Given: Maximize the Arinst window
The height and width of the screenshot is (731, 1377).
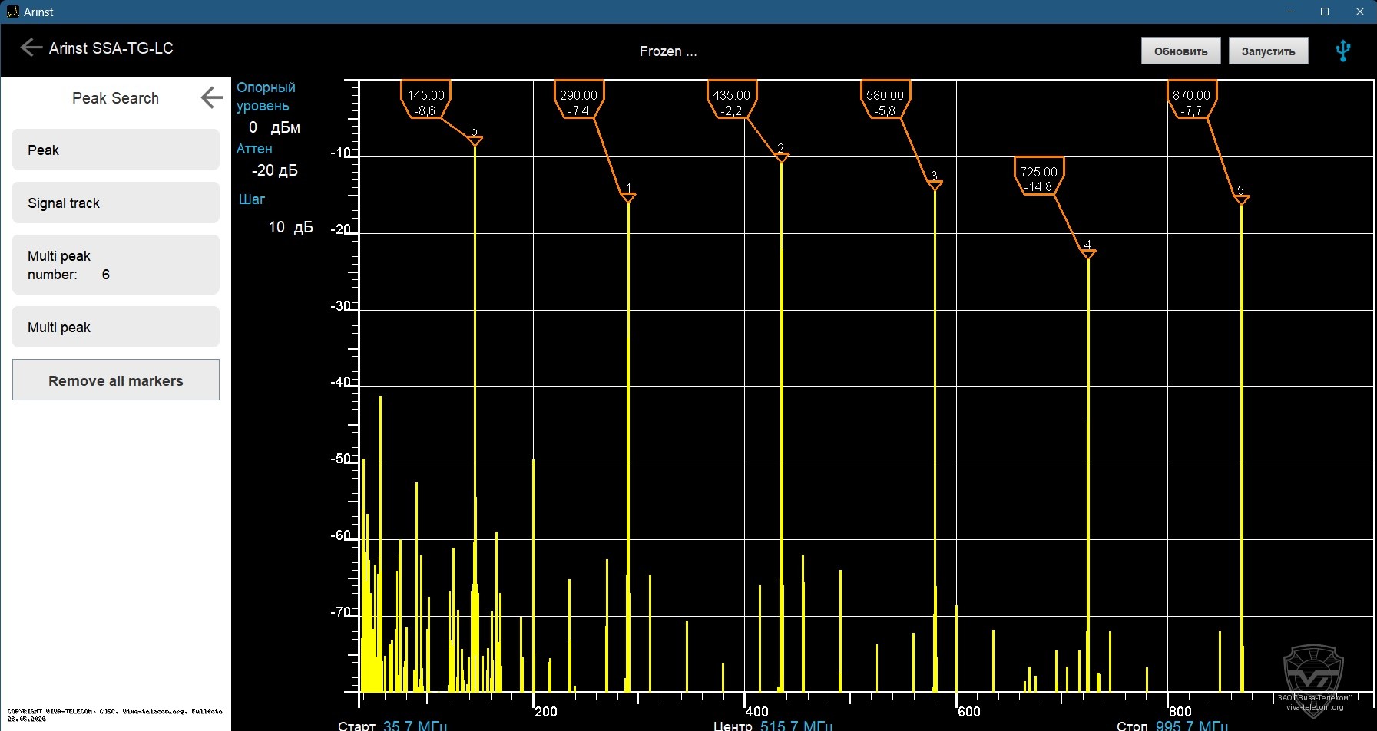Looking at the screenshot, I should [1325, 12].
